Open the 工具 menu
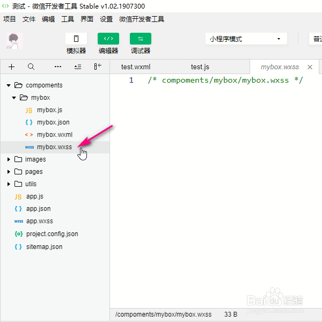Viewport: 322px width, 322px height. [68, 19]
